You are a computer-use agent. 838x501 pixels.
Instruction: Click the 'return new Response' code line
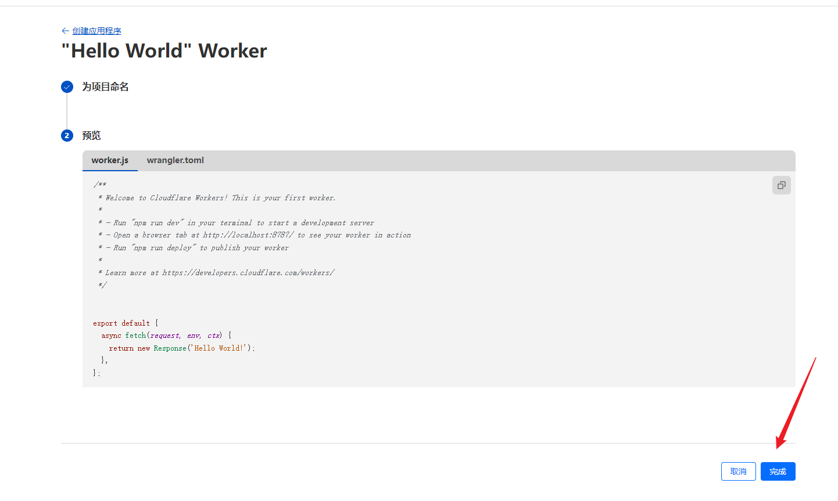click(x=182, y=348)
